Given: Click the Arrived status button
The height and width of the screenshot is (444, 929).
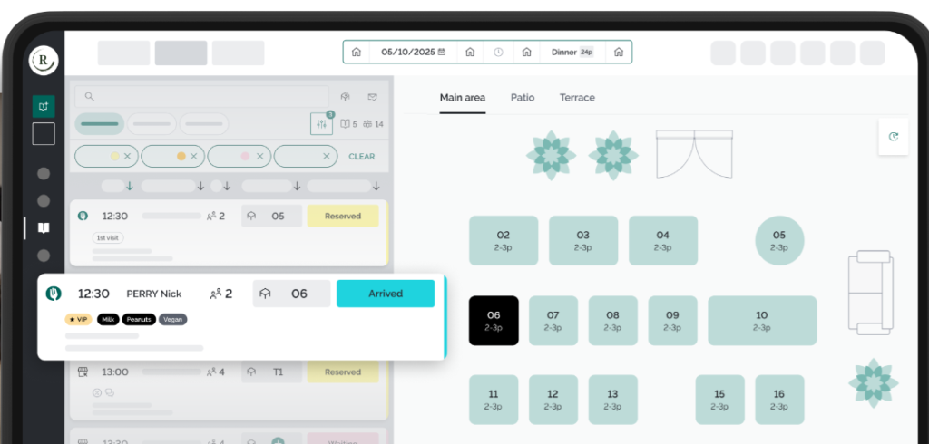Looking at the screenshot, I should point(386,294).
